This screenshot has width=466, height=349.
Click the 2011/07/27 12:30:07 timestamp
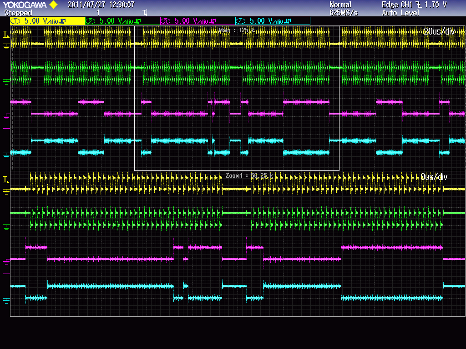pos(101,5)
